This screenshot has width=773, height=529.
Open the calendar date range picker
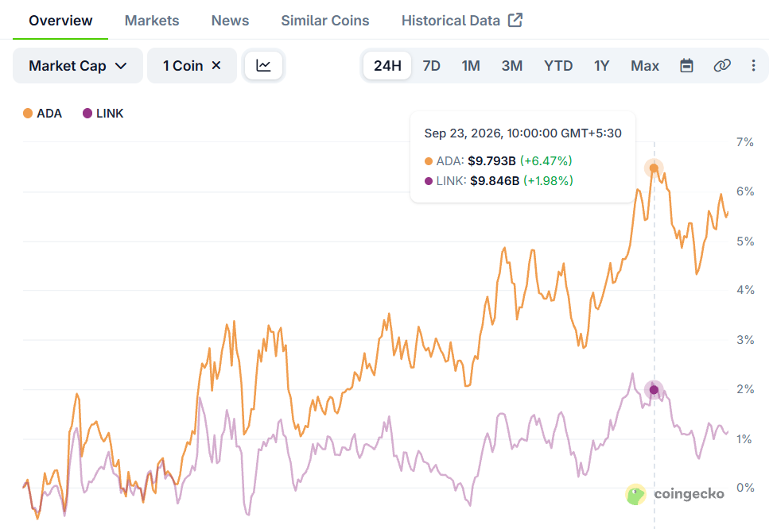(687, 65)
